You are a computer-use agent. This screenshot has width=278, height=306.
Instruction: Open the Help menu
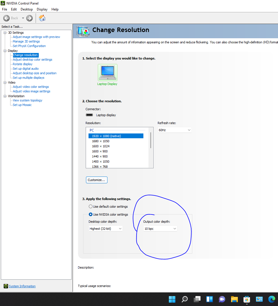[x=55, y=9]
